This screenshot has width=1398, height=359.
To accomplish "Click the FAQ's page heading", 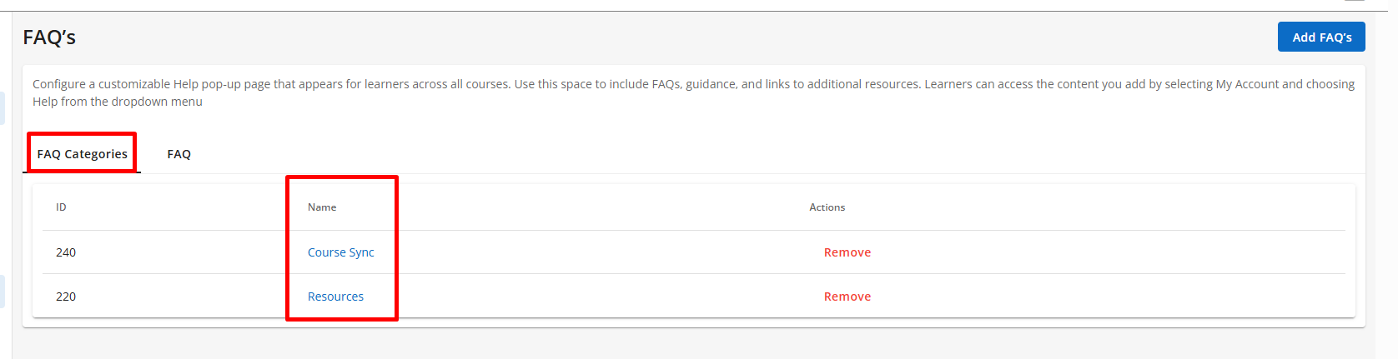I will (x=49, y=37).
